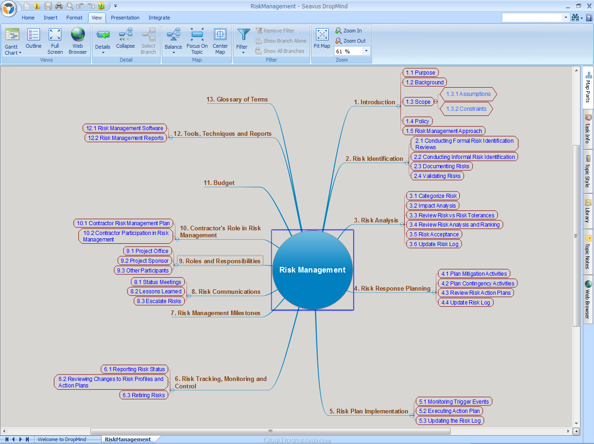Select subtopic 9.1 Project Office
Viewport: 594px width, 444px height.
tap(147, 251)
